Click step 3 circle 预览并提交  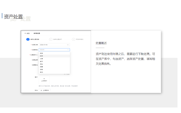coord(73,39)
